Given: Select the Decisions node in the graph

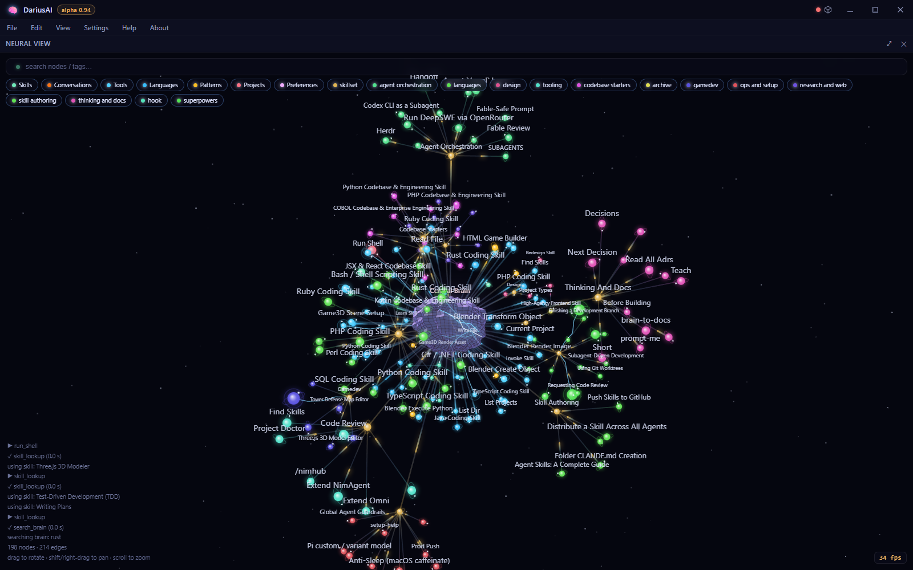Looking at the screenshot, I should (x=601, y=224).
